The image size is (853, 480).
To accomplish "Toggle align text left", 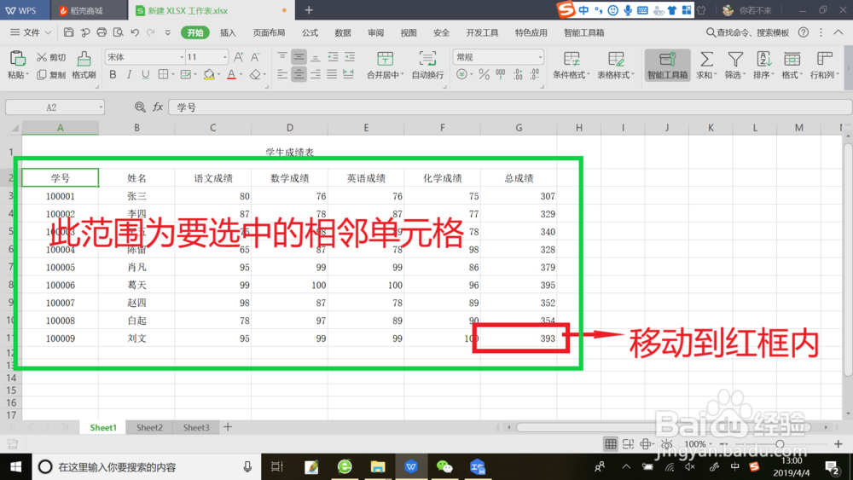I will tap(281, 74).
